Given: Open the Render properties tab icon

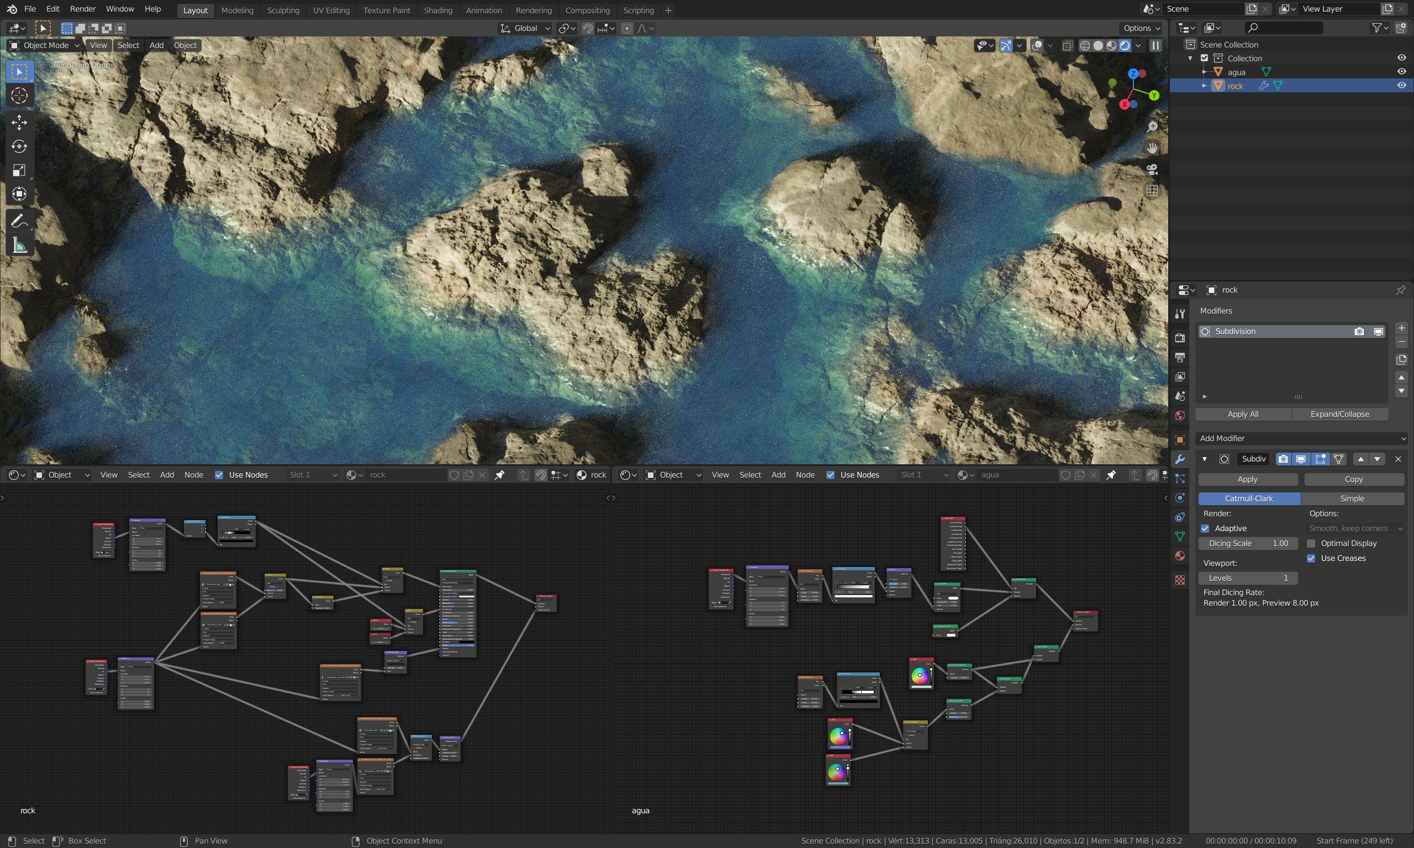Looking at the screenshot, I should click(x=1180, y=337).
